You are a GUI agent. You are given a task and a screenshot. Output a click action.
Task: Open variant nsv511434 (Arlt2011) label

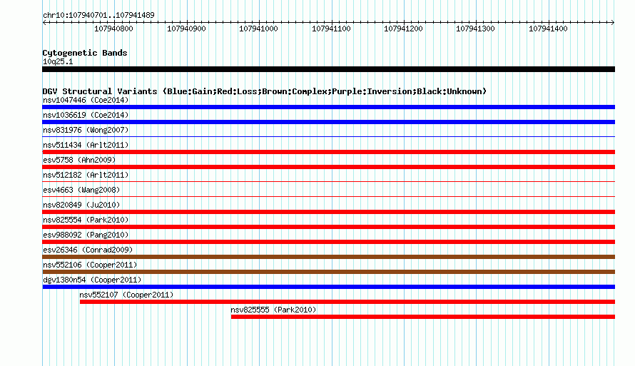(86, 145)
